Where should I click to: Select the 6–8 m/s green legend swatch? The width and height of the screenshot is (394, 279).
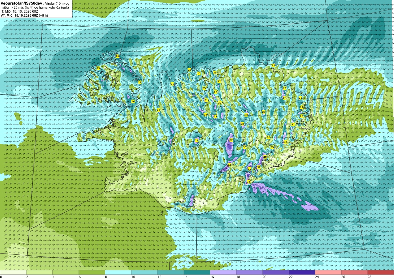pos(92,272)
